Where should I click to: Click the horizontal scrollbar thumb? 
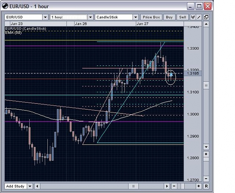point(133,186)
